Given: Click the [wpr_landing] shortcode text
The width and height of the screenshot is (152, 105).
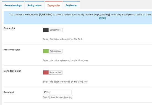Looking at the screenshot, I should coord(102,15).
